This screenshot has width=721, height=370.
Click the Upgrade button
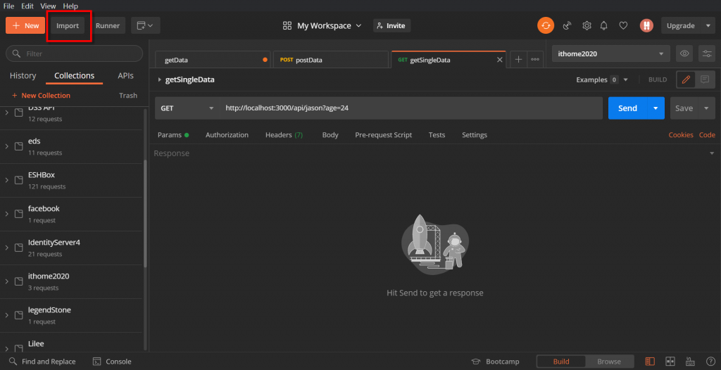681,26
